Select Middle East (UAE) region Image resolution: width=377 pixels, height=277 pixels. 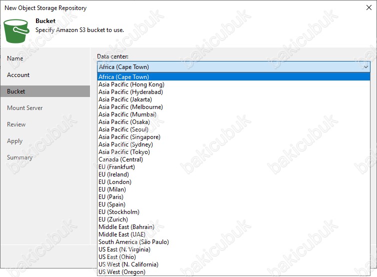click(233, 234)
